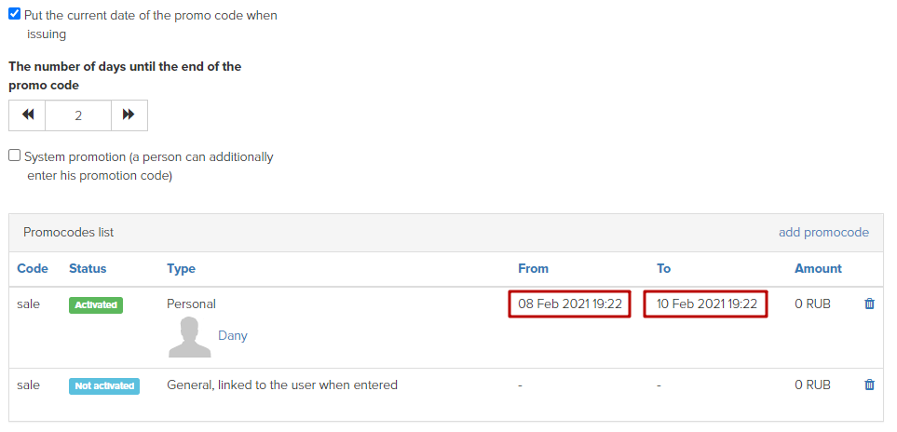Viewport: 897px width, 432px height.
Task: Select the 10 Feb 2021 end date
Action: [706, 304]
